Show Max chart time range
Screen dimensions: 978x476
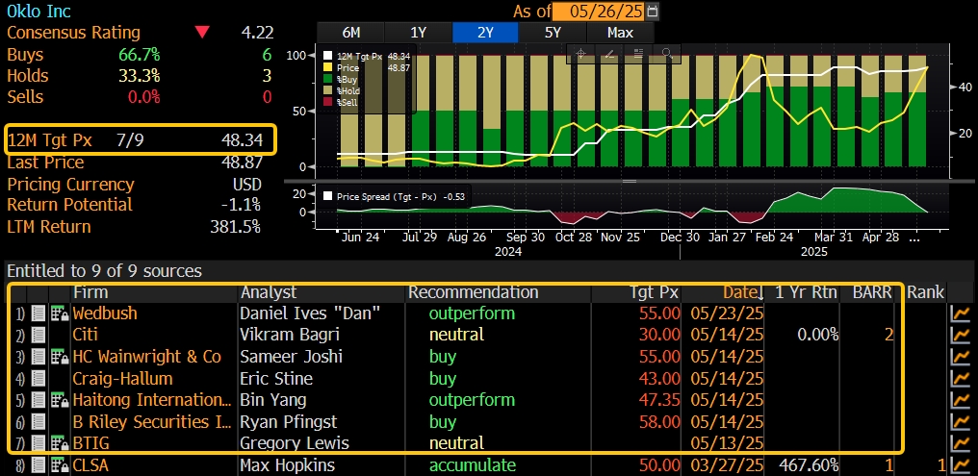click(x=620, y=32)
